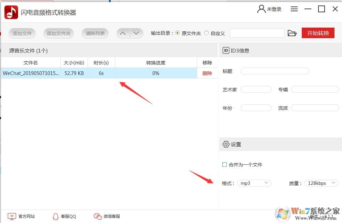Open the 质量 128kbps quality dropdown
The image size is (342, 223).
click(x=321, y=183)
